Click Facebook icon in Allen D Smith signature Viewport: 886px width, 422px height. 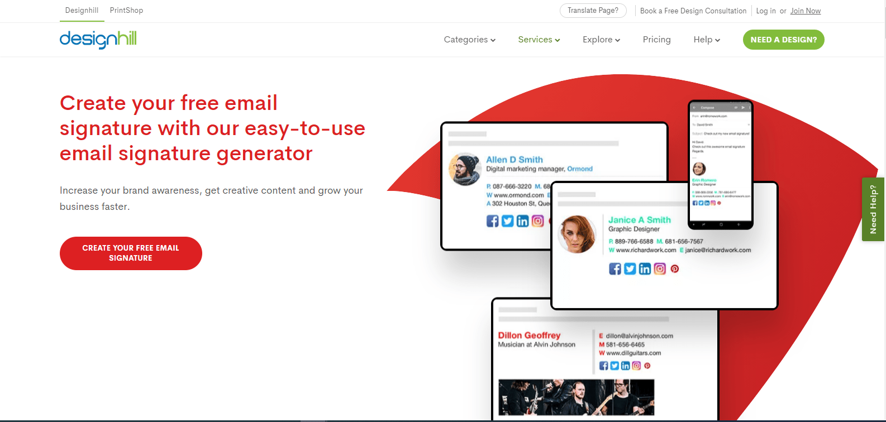(x=492, y=221)
